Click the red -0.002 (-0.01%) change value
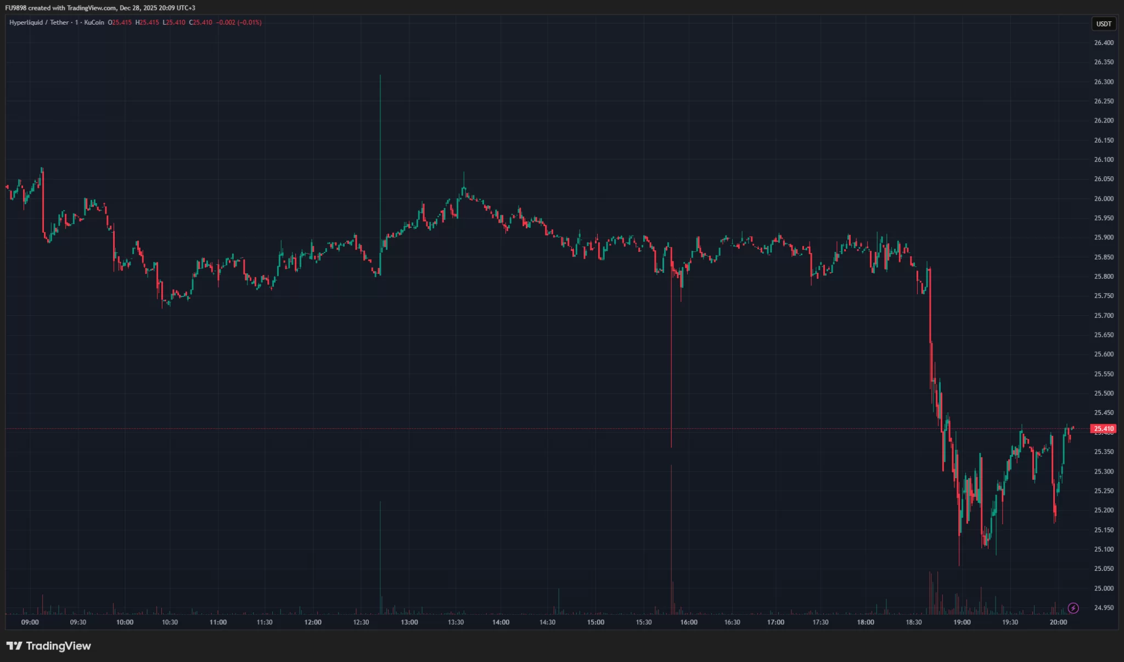The image size is (1124, 662). click(239, 23)
